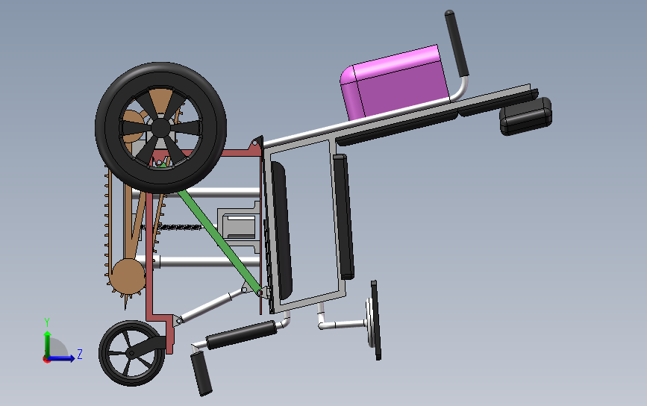Click the green Y axis of triad

(x=47, y=344)
